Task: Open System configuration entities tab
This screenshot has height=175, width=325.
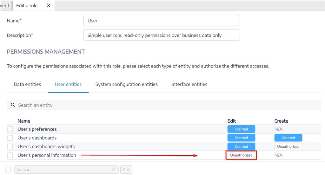Action: [126, 84]
